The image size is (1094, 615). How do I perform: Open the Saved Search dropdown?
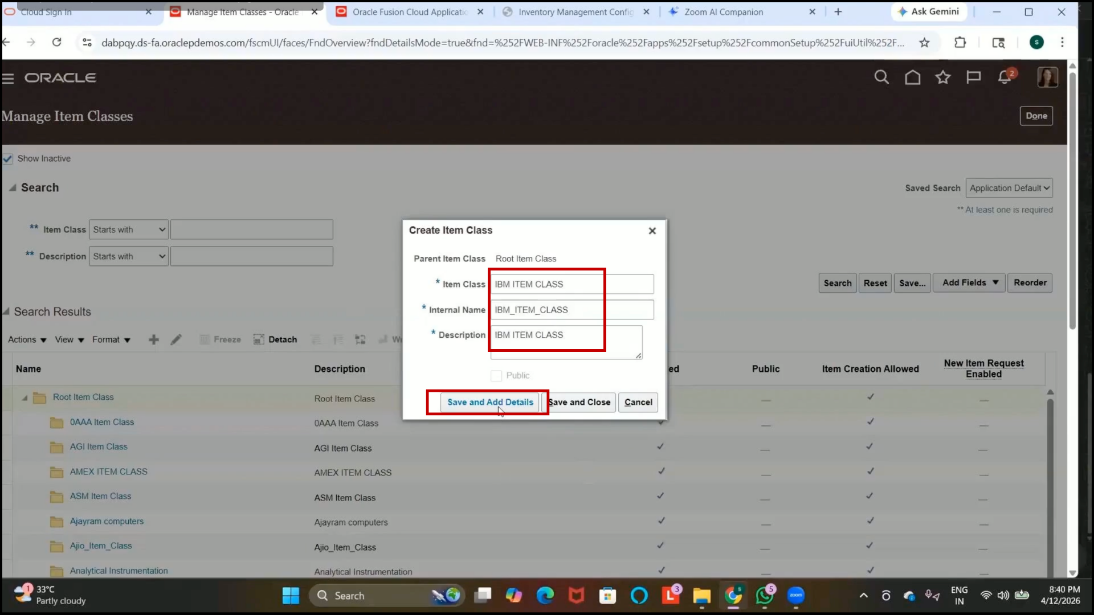pyautogui.click(x=1009, y=188)
